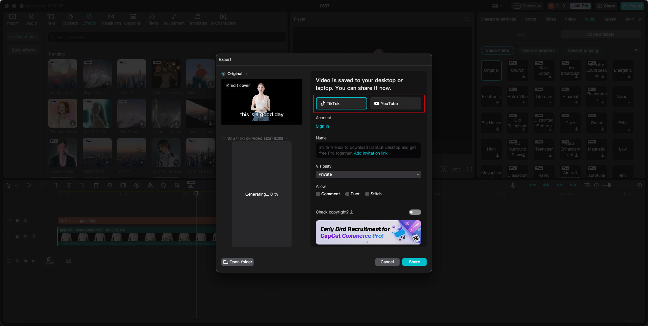Mute the Dom-Standing video track
648x326 pixels.
(33, 236)
